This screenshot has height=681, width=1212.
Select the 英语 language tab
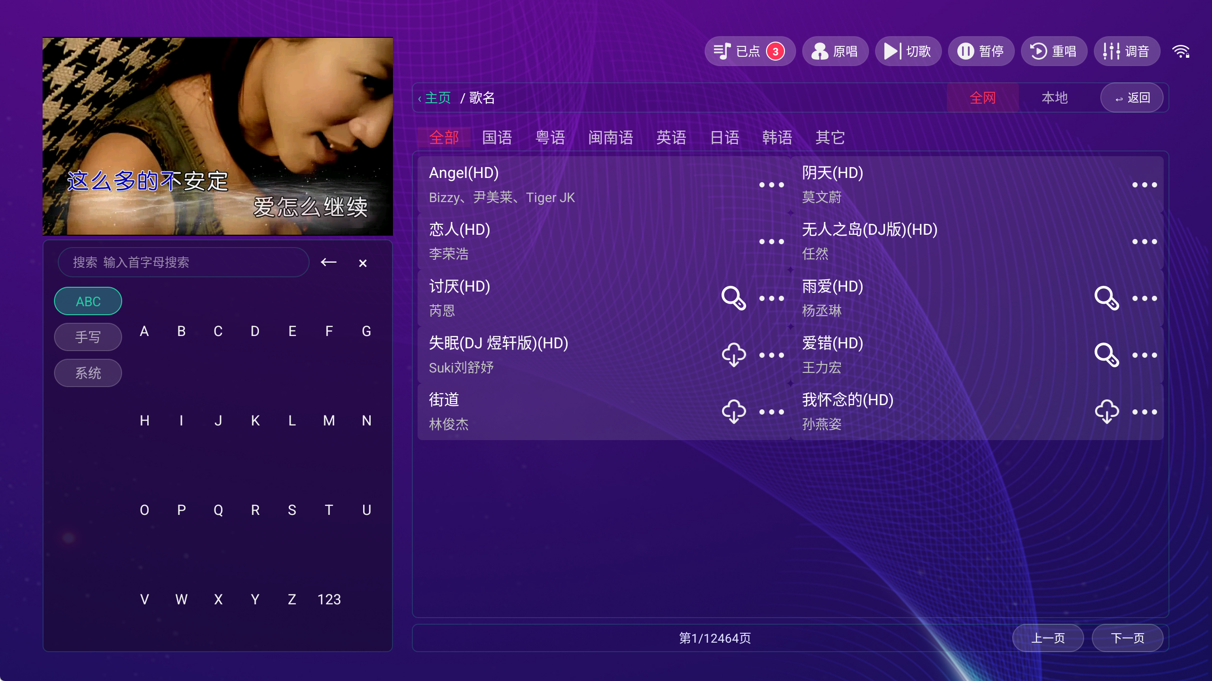pyautogui.click(x=671, y=138)
